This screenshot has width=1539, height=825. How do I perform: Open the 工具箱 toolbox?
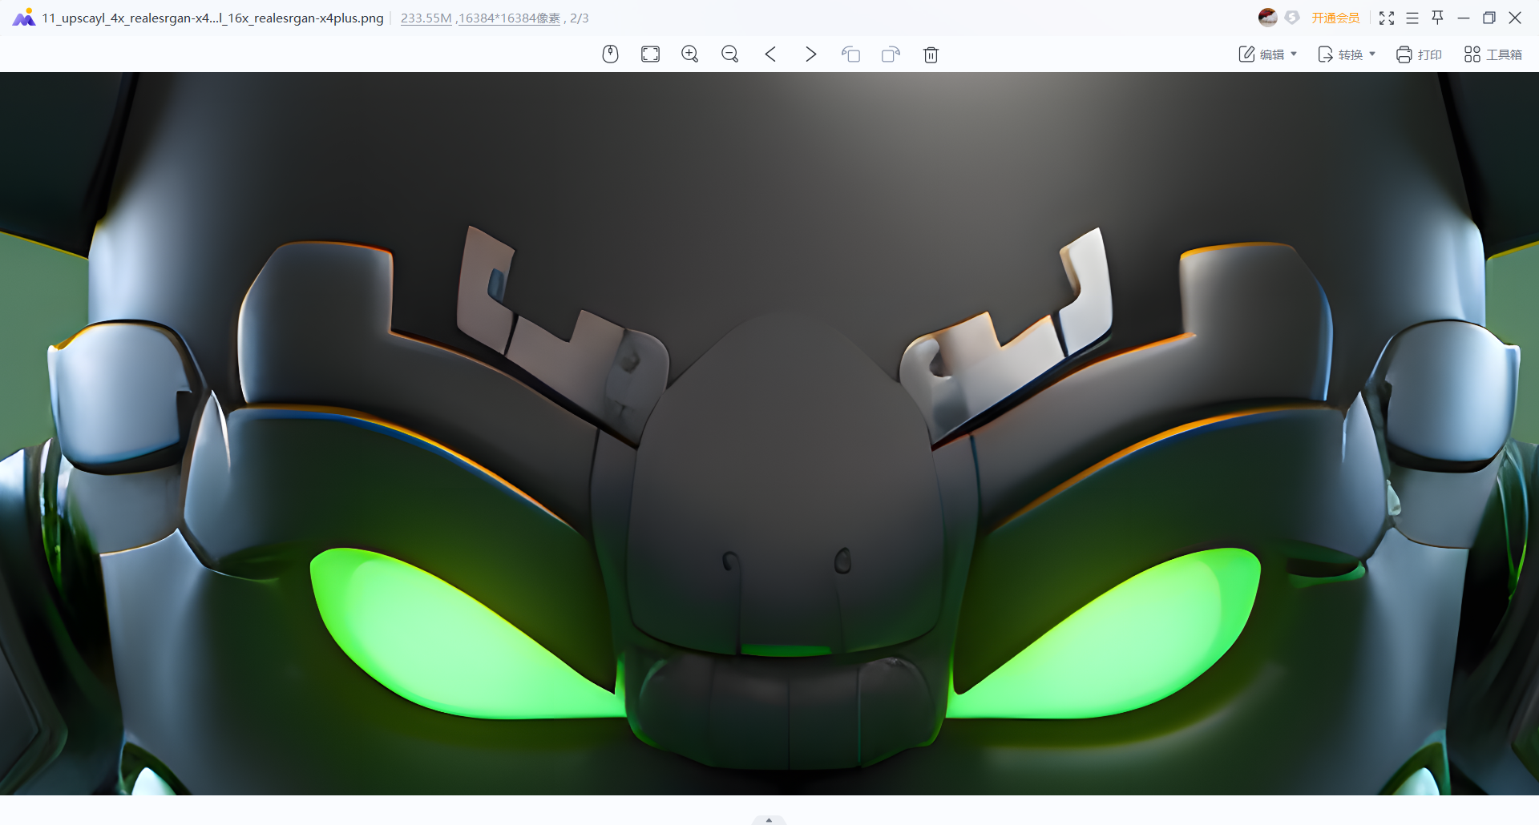click(1493, 54)
